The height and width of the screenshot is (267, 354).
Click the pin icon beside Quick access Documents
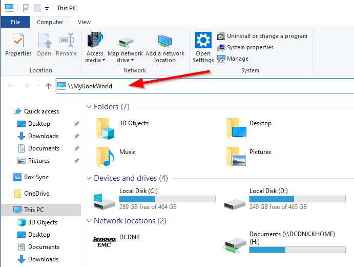(77, 148)
